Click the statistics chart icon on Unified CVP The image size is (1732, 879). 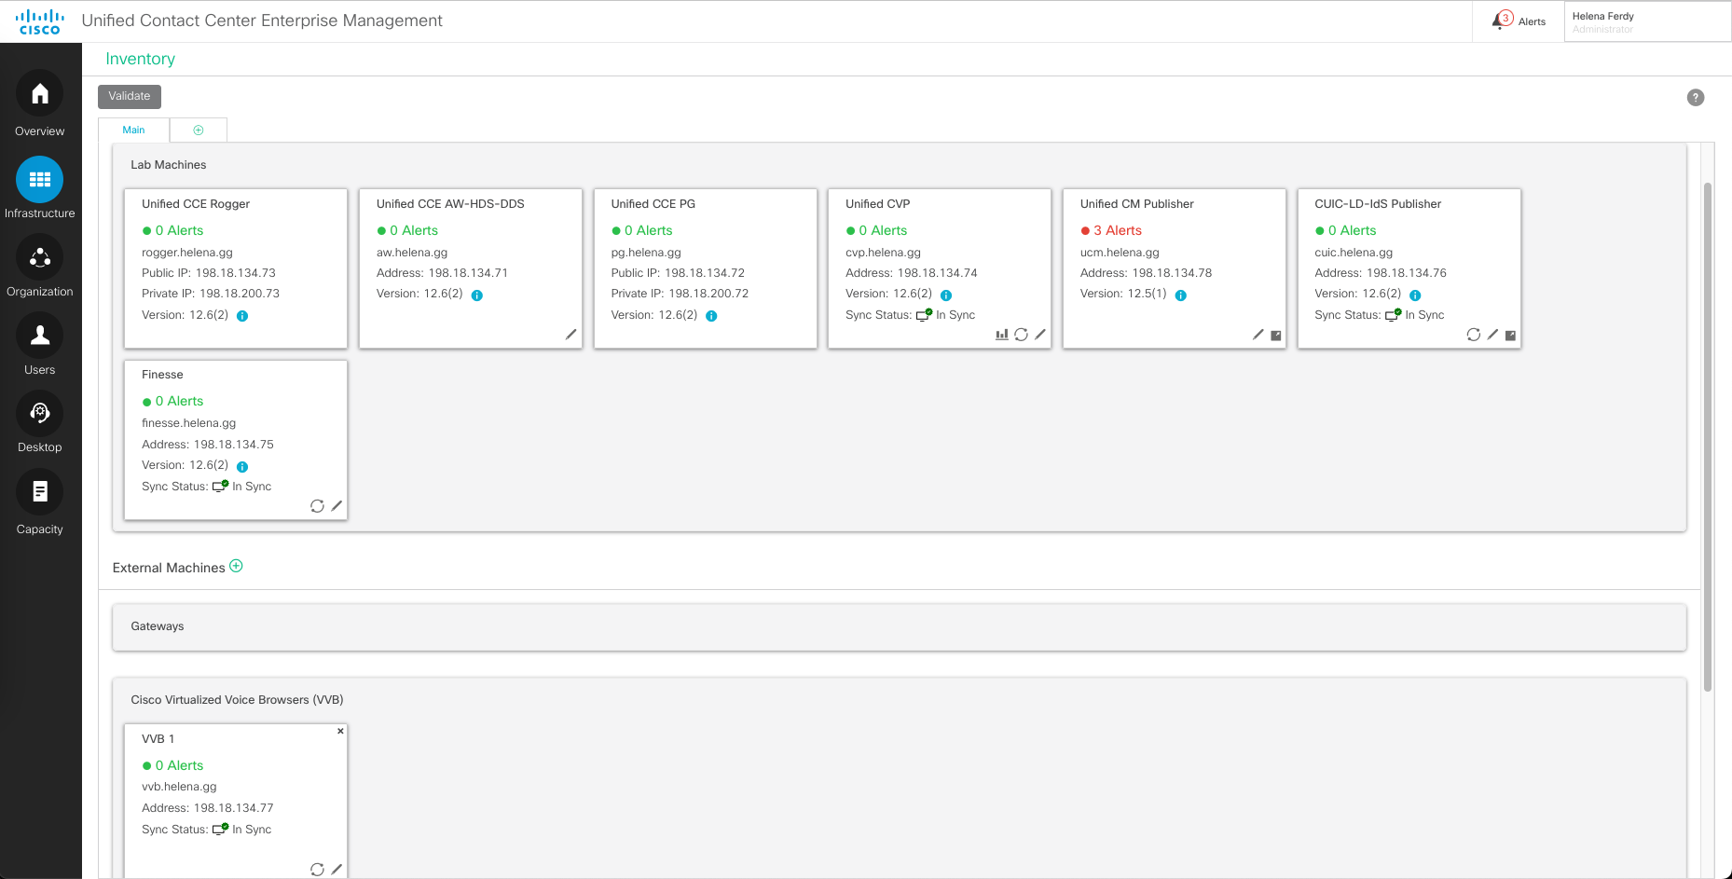pyautogui.click(x=1001, y=335)
